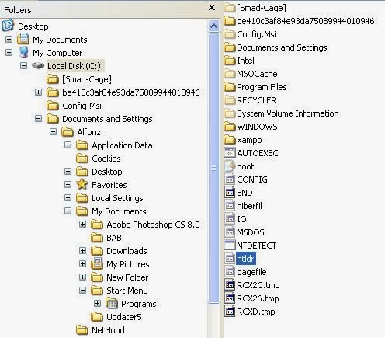385x338 pixels.
Task: Select the My Computer icon in the tree
Action: tap(24, 53)
